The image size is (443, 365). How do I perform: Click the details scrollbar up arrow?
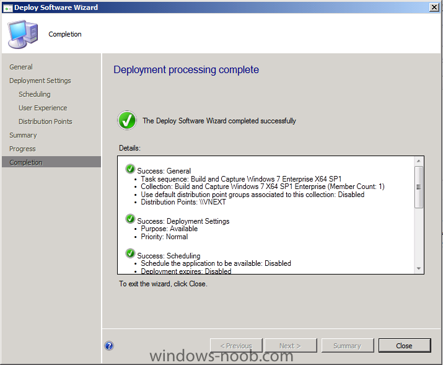click(x=419, y=161)
